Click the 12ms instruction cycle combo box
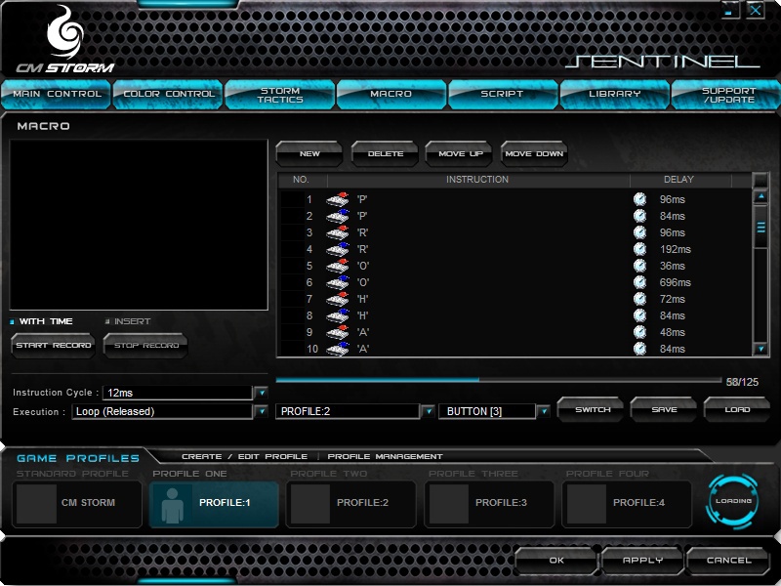Screen dimensions: 781x586 (x=178, y=393)
